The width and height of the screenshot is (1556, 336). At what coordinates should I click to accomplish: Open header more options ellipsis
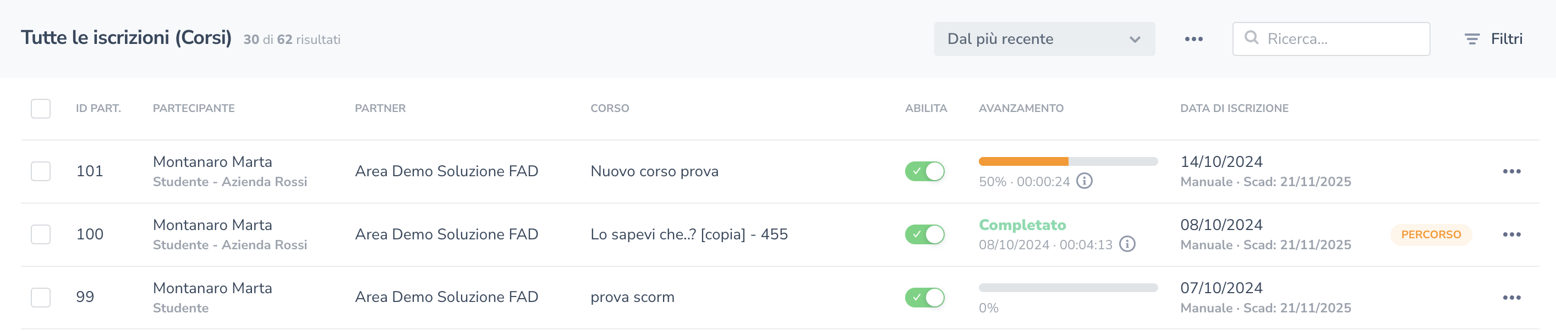(1193, 39)
